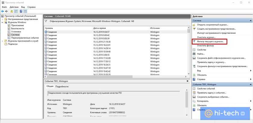The width and height of the screenshot is (253, 123).
Task: Click the Back arrow toolbar icon
Action: click(x=2, y=11)
